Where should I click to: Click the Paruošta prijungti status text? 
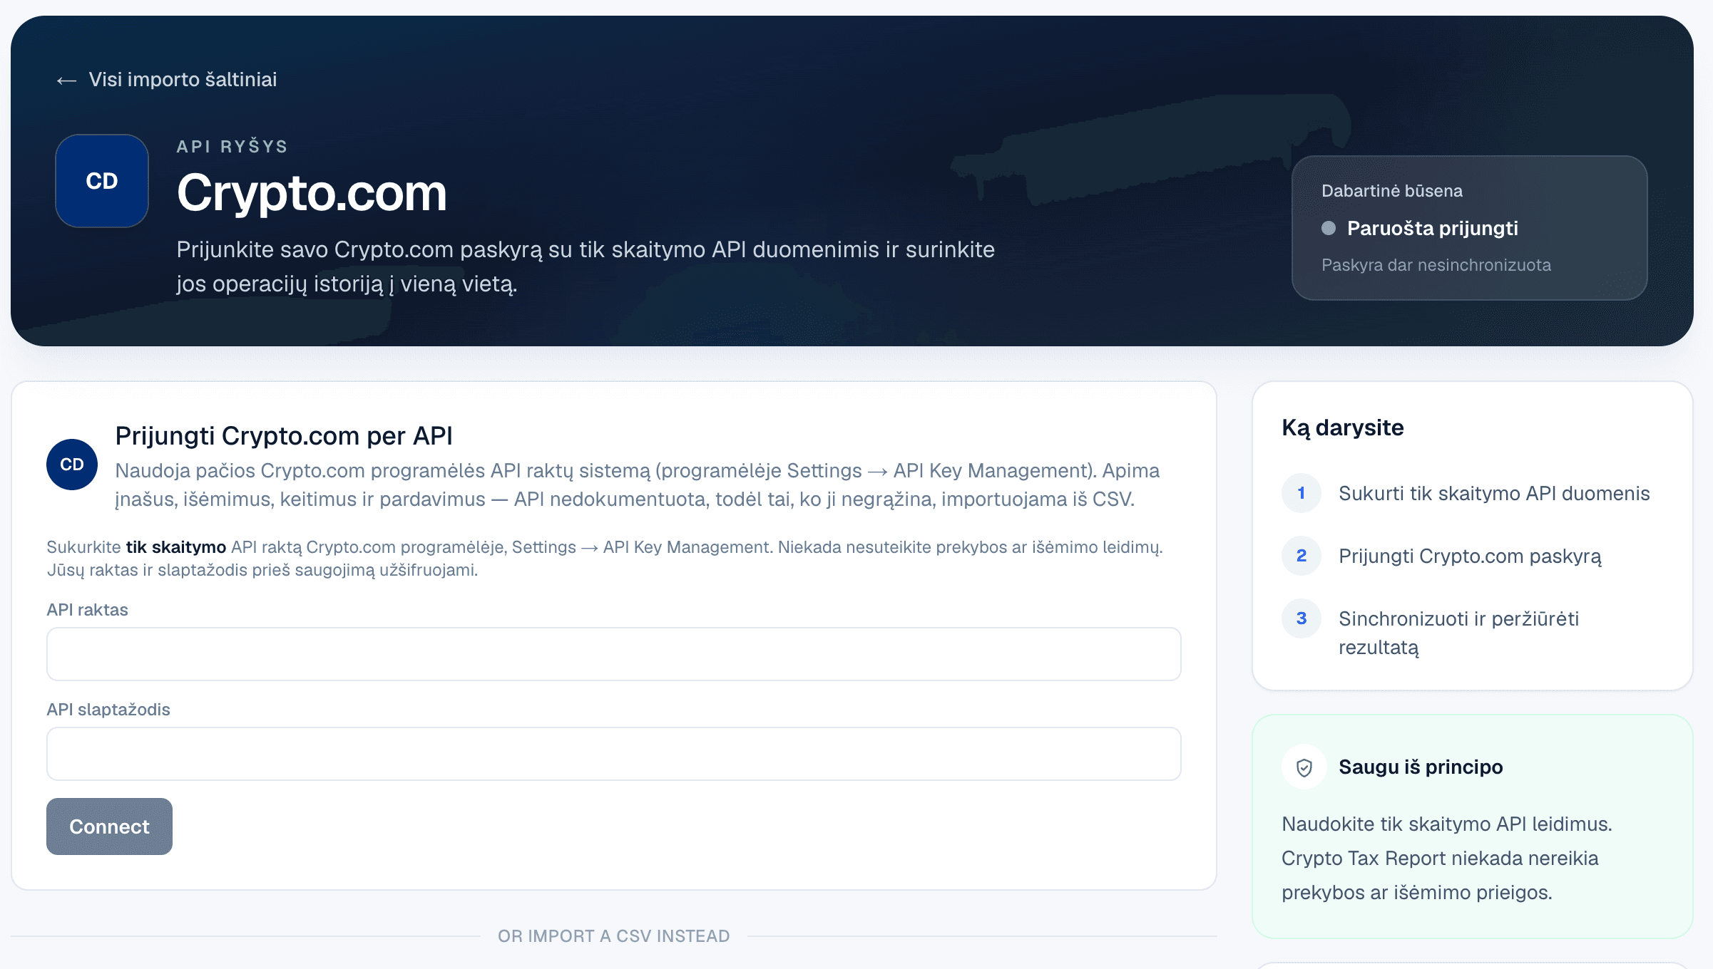1433,228
